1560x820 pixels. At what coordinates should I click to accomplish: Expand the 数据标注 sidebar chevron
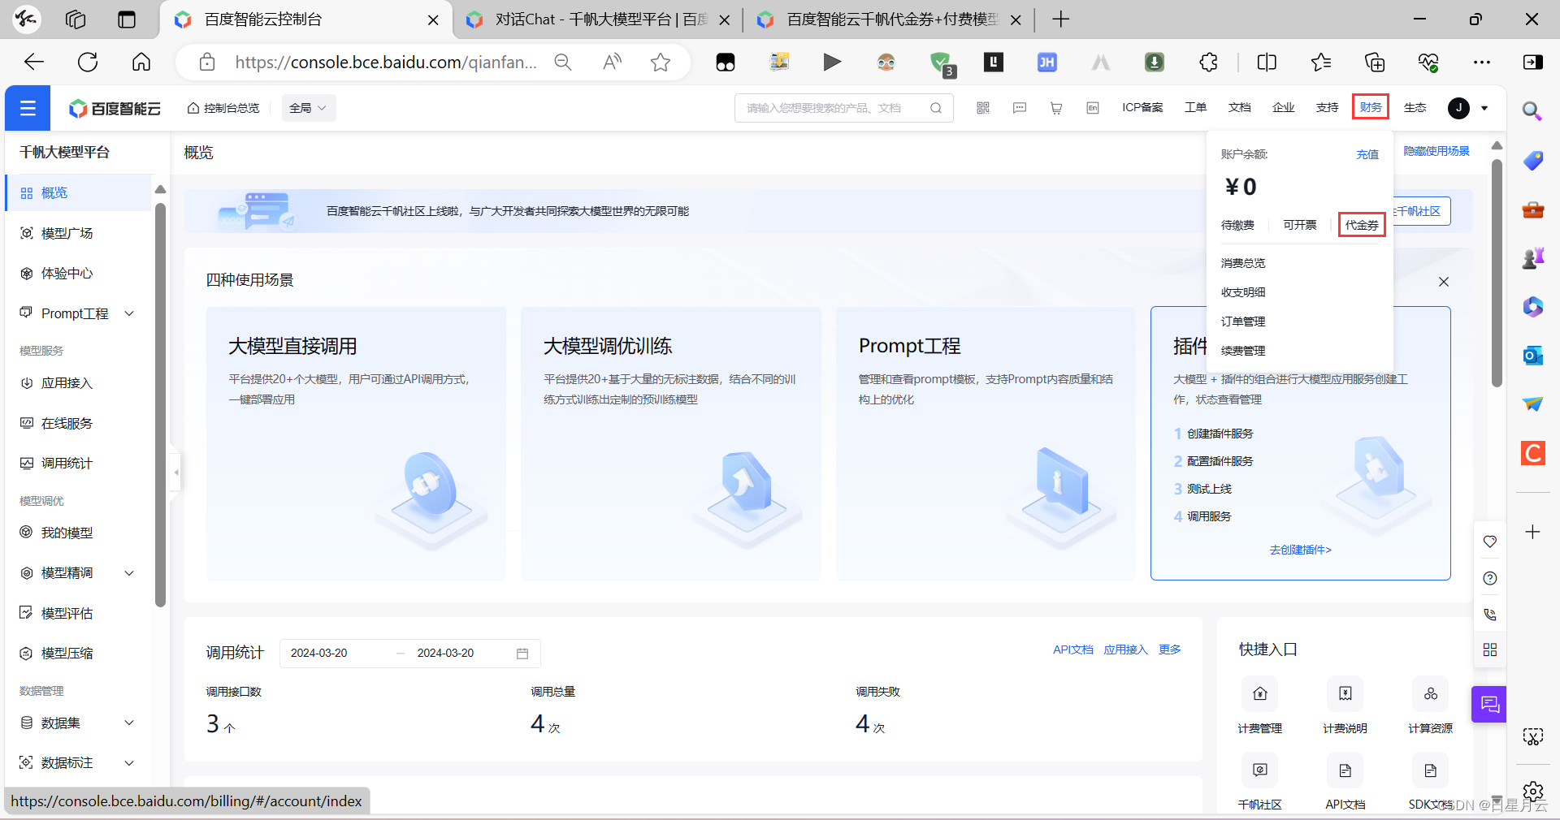tap(129, 763)
